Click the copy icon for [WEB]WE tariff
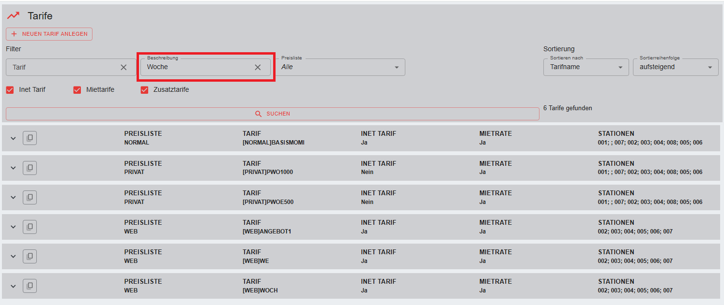724x305 pixels. [x=30, y=256]
